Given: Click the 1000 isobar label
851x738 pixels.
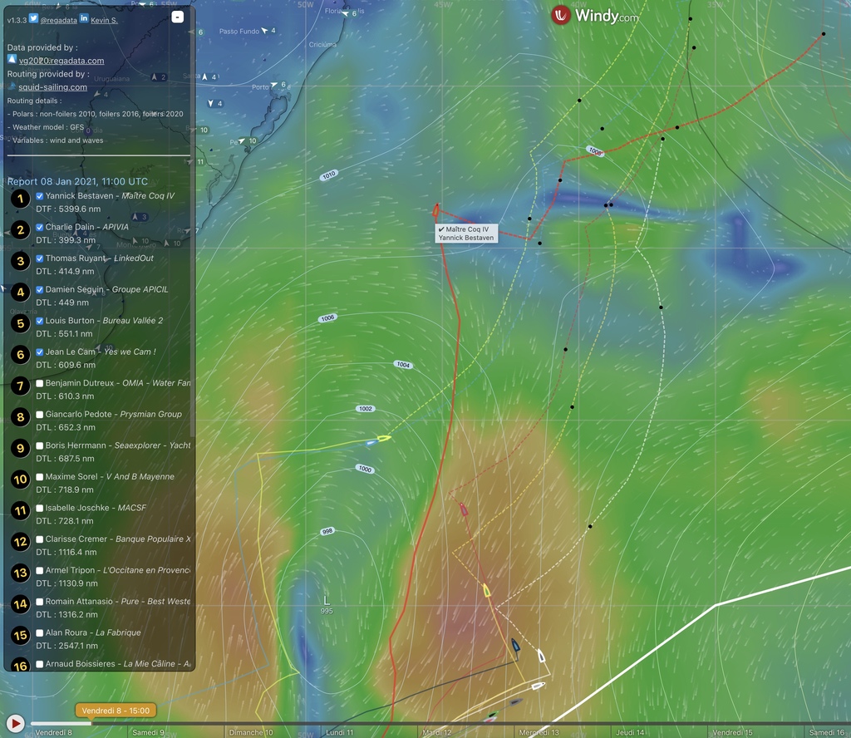Looking at the screenshot, I should click(x=366, y=469).
